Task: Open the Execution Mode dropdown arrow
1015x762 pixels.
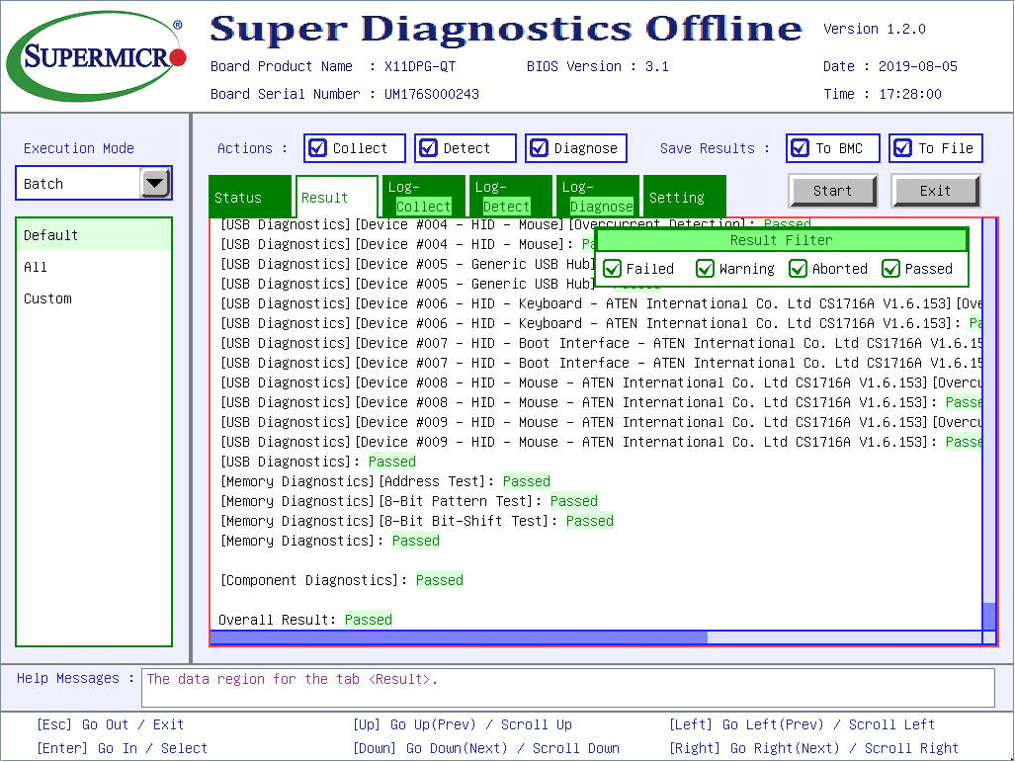Action: tap(155, 184)
